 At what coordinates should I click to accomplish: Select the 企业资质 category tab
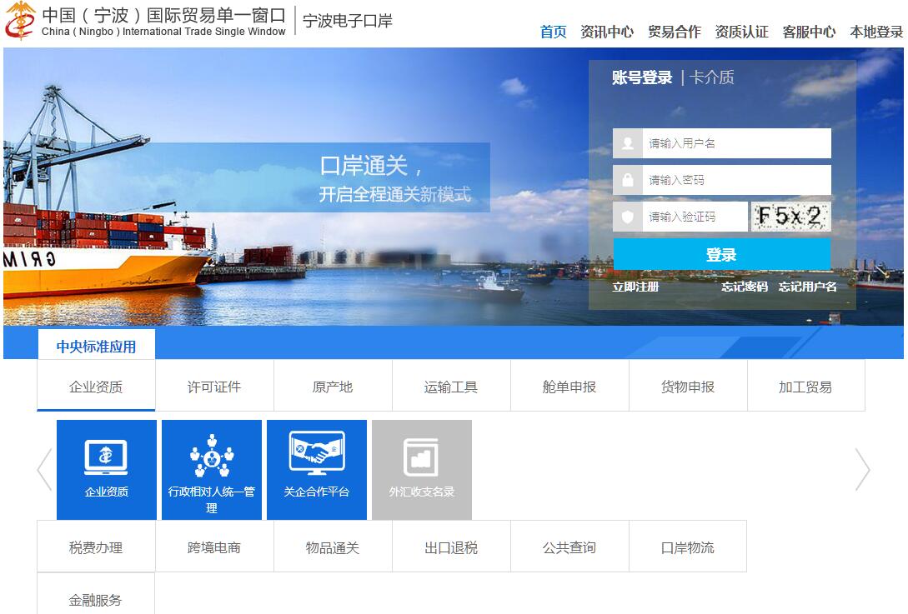(96, 387)
